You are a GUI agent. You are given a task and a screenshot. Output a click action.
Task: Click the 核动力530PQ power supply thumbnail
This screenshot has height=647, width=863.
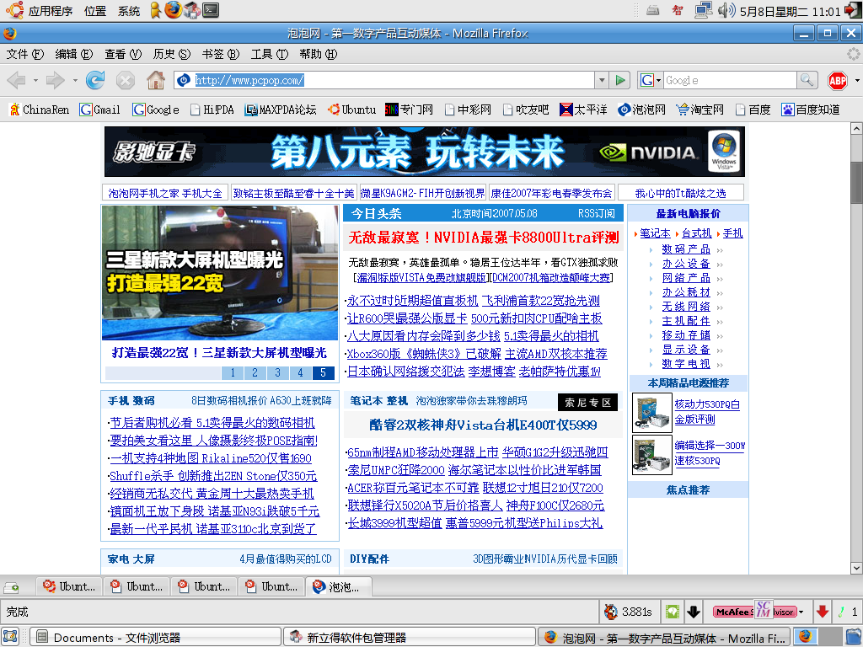pyautogui.click(x=651, y=412)
